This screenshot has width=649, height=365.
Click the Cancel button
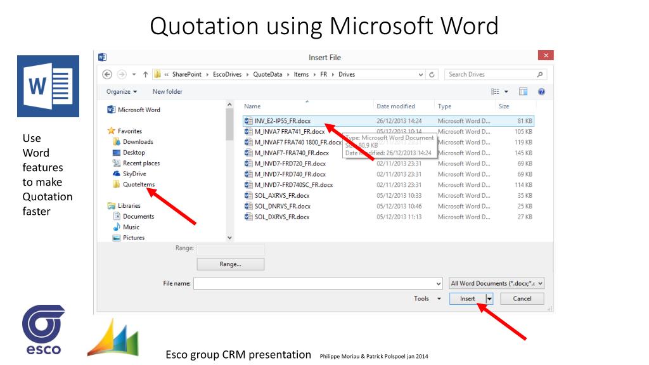(x=522, y=298)
